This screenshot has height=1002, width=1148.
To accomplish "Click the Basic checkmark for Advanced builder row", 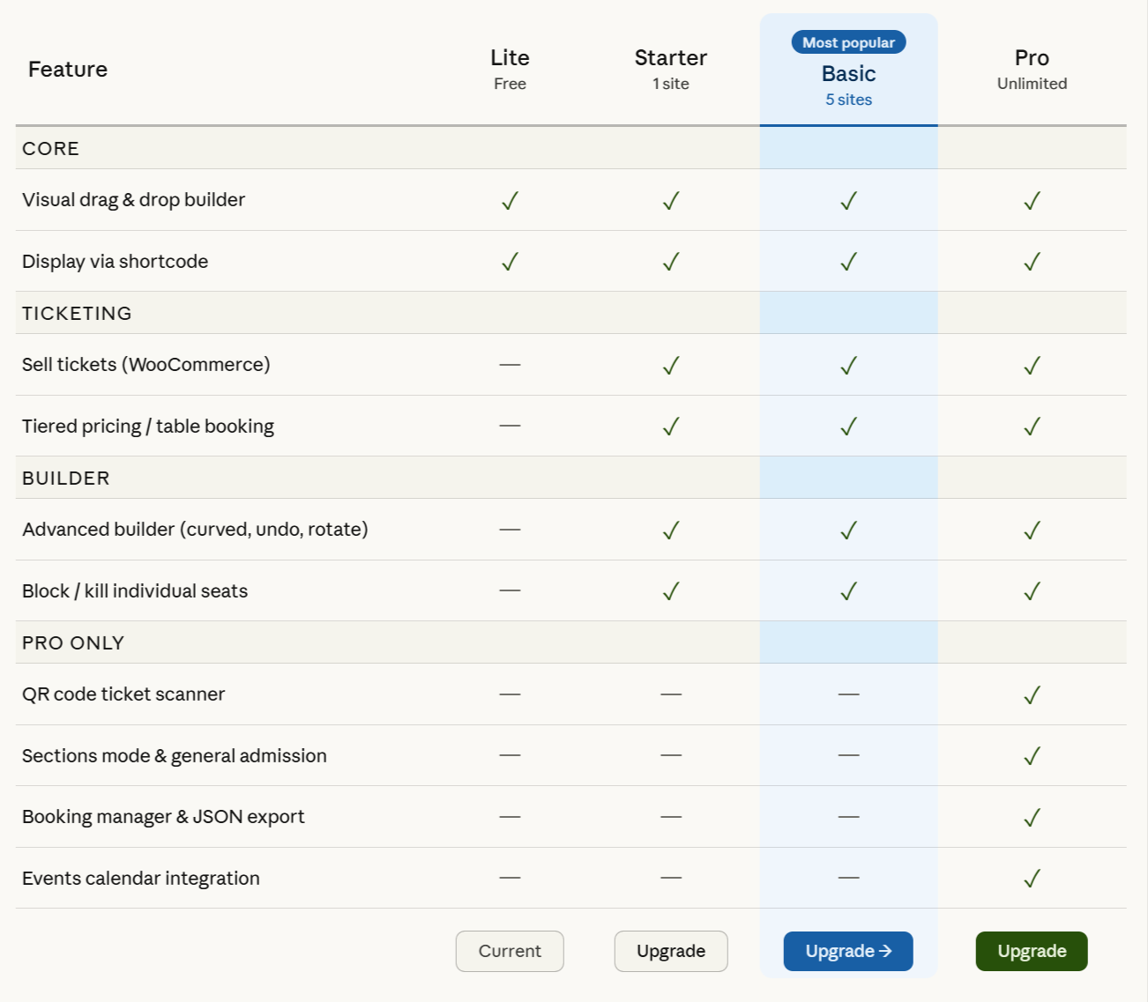I will point(848,531).
